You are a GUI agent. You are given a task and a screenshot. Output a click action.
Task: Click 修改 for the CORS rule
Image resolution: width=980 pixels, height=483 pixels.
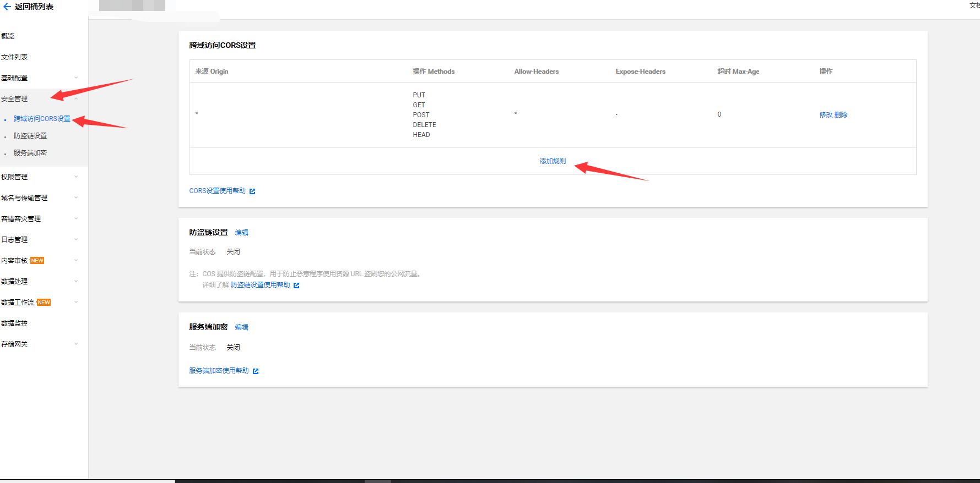826,115
